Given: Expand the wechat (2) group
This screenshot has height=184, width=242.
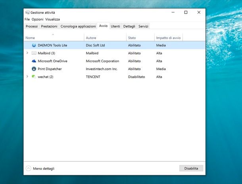Looking at the screenshot, I should pyautogui.click(x=27, y=77).
